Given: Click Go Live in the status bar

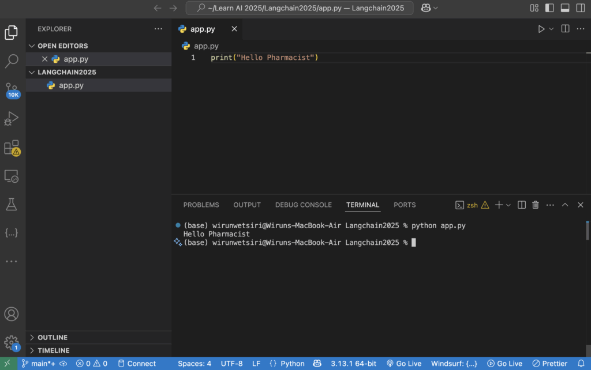Looking at the screenshot, I should tap(404, 364).
